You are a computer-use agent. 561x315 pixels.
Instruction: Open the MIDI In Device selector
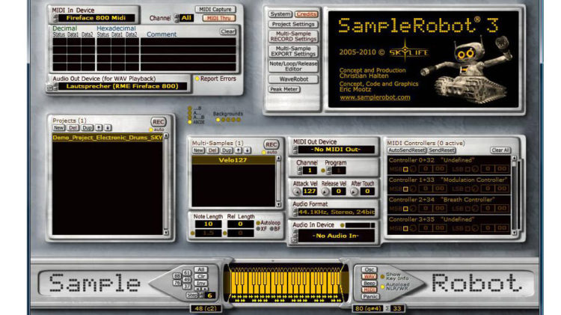(x=96, y=18)
